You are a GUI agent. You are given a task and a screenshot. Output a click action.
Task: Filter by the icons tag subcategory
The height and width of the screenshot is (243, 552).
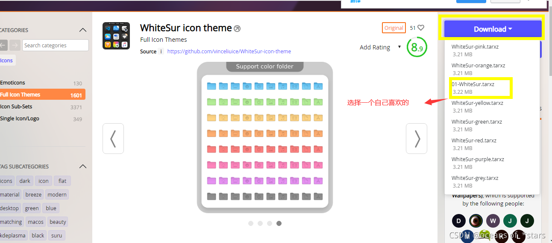6,181
